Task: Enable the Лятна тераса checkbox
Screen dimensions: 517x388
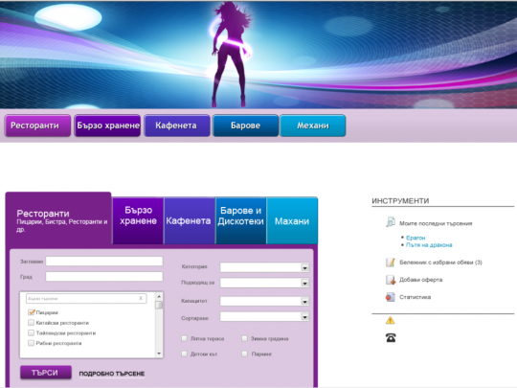Action: pyautogui.click(x=185, y=338)
